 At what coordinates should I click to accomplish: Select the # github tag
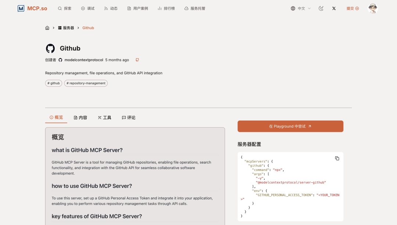pyautogui.click(x=54, y=83)
